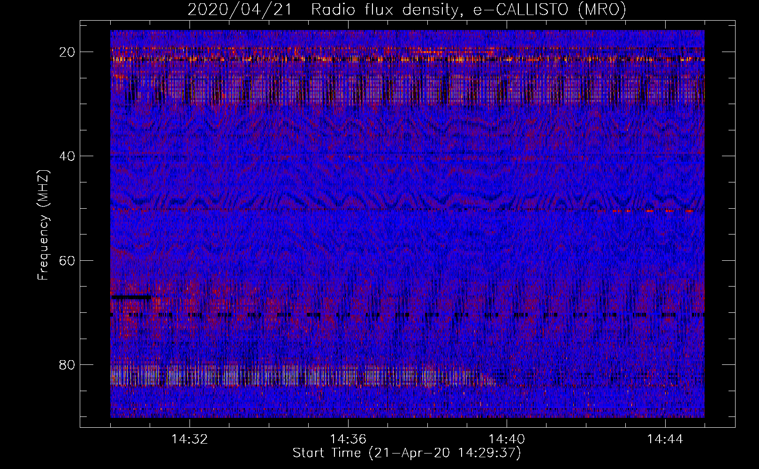Select the 20 MHz frequency tick label
The image size is (759, 469).
click(x=68, y=52)
